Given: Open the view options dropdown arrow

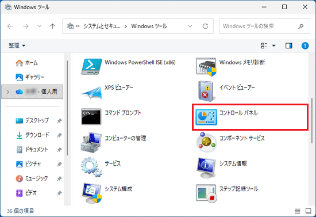Looking at the screenshot, I should click(x=273, y=45).
